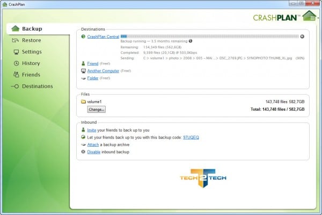
Task: Open the Backup tab
Action: pyautogui.click(x=32, y=28)
